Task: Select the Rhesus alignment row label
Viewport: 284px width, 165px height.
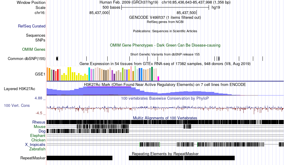Action: pyautogui.click(x=39, y=122)
